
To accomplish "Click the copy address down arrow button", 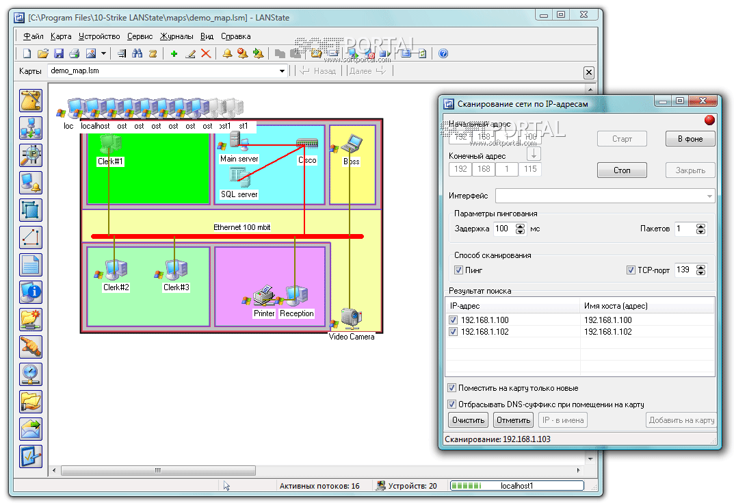I will 534,153.
